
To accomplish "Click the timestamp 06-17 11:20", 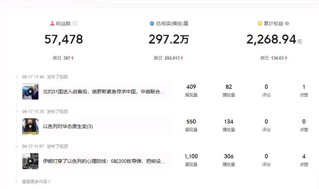I will pyautogui.click(x=33, y=112).
